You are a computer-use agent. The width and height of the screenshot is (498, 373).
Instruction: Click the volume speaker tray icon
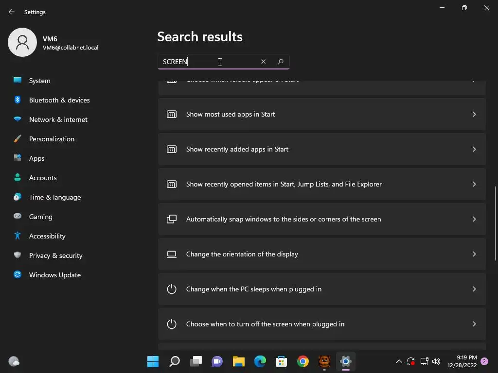[x=436, y=361]
